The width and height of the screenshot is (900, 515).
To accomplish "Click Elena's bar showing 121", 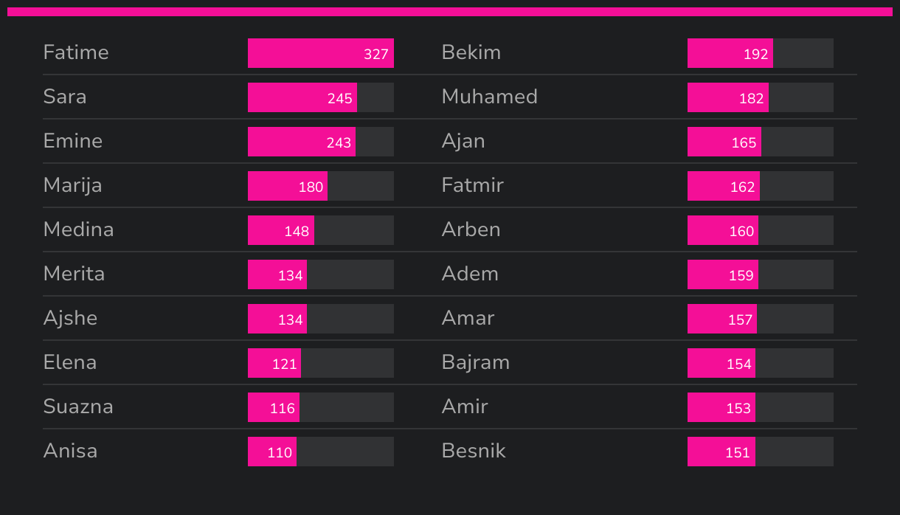I will [x=274, y=363].
